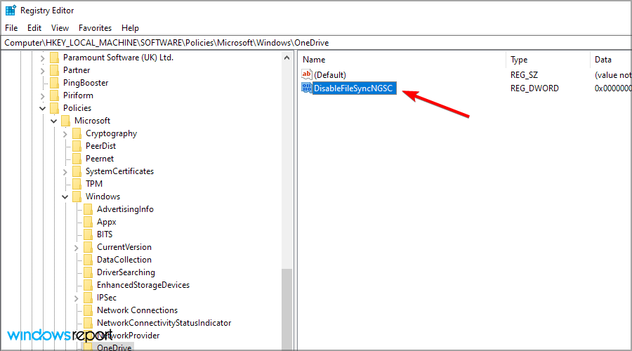Select the OneDrive key
Viewport: 632px width, 351px height.
[114, 347]
